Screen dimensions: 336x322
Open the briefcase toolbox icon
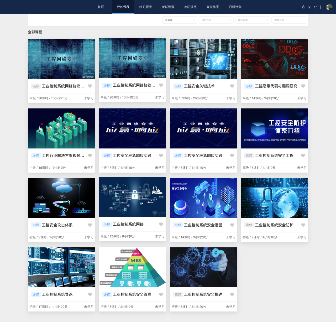pyautogui.click(x=309, y=7)
